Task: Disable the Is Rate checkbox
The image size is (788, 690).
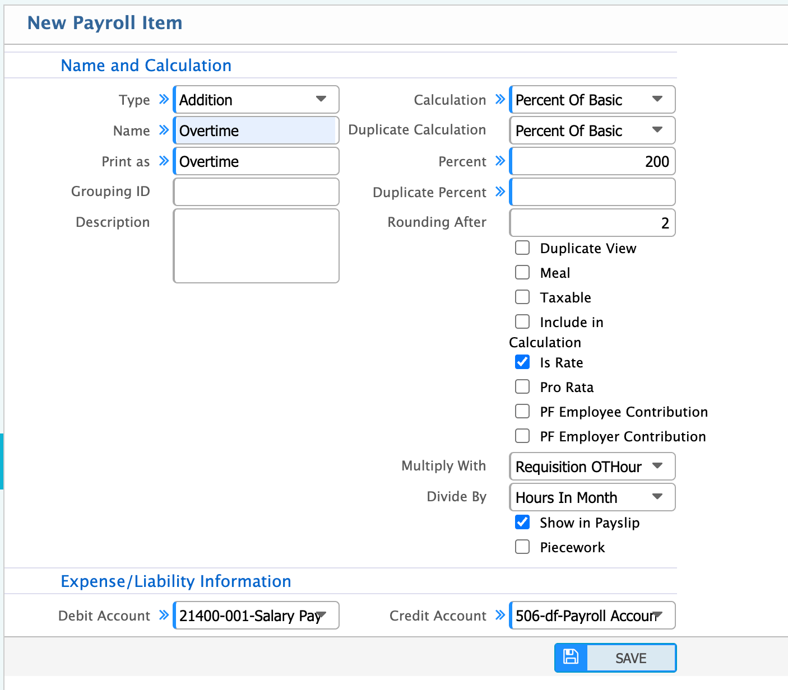Action: (x=522, y=362)
